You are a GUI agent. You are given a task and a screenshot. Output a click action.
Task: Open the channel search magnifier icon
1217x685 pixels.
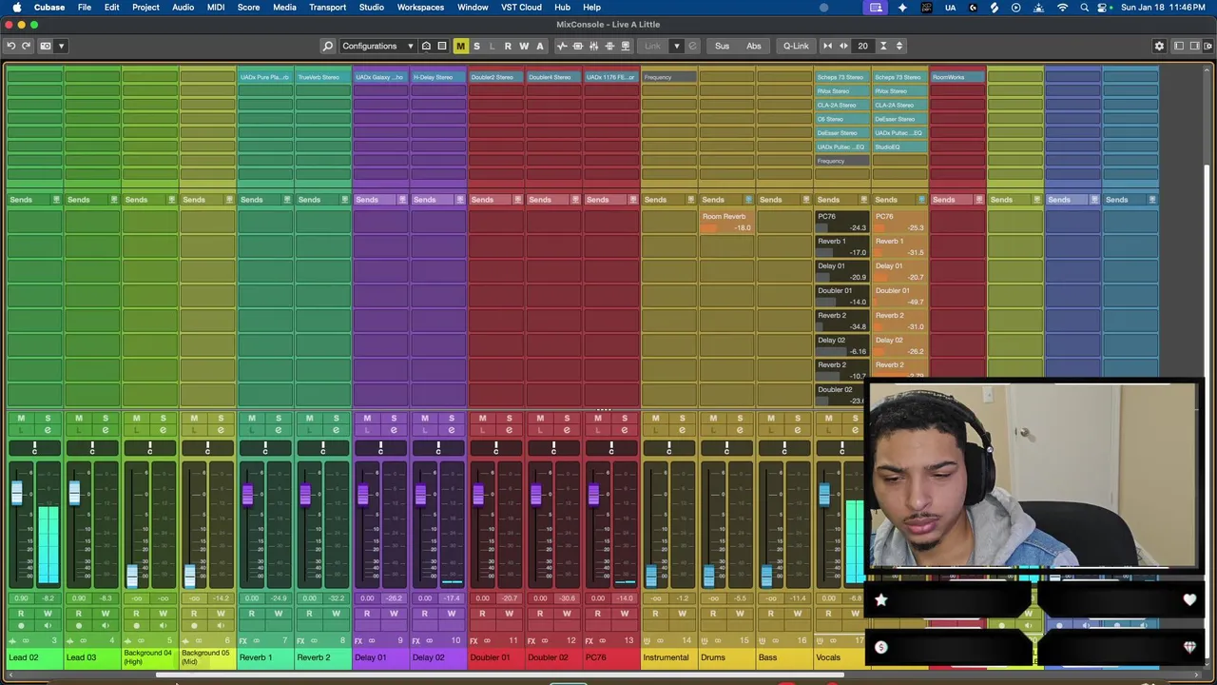tap(328, 46)
